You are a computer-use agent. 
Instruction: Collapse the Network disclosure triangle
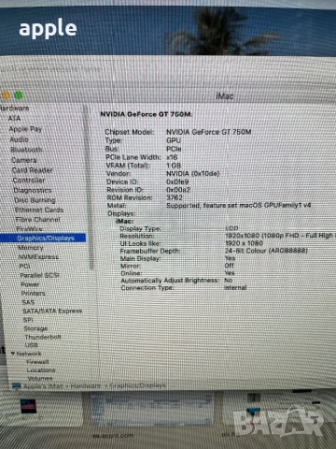[x=13, y=354]
